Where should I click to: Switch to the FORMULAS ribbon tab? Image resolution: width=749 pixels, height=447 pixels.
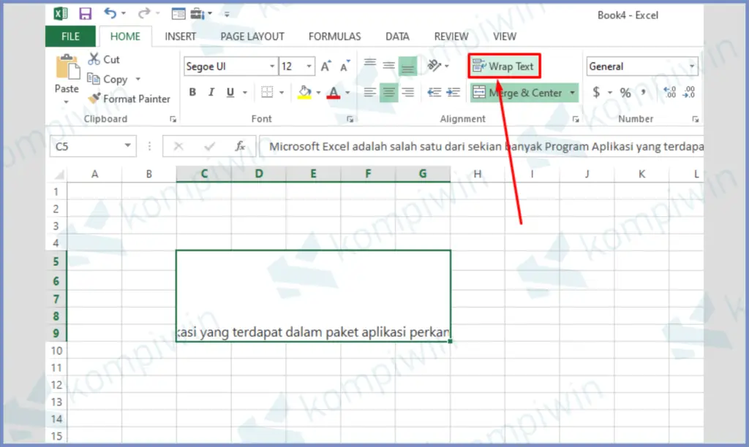334,36
